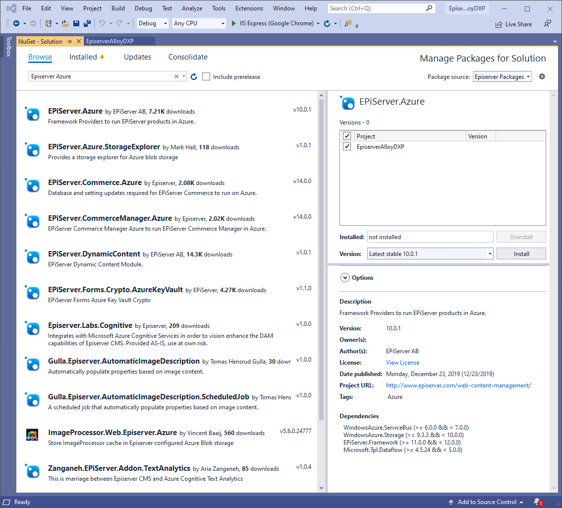Screen dimensions: 562x508
Task: Open the Version dropdown showing Latest stable
Action: (430, 254)
